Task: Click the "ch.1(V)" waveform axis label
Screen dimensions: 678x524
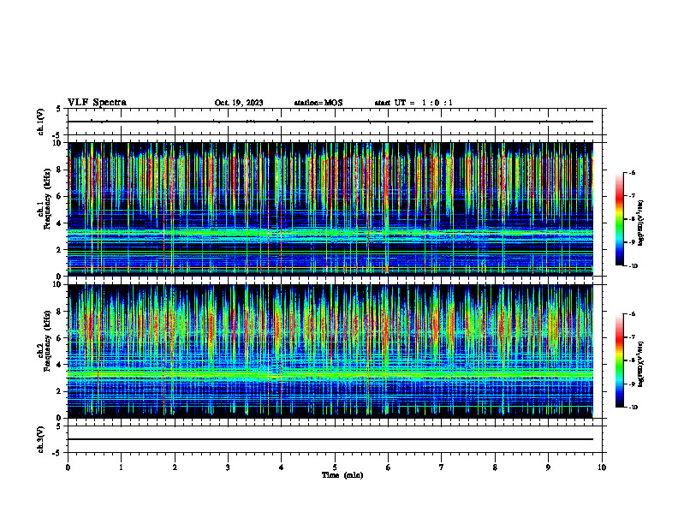Action: (x=40, y=122)
